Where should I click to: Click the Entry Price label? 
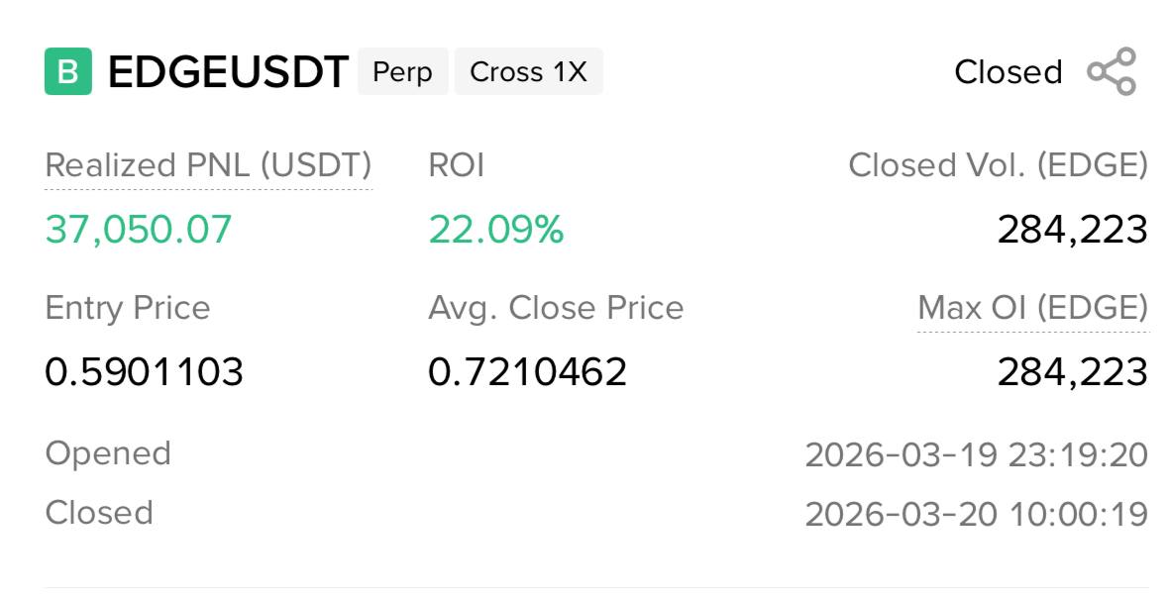128,308
